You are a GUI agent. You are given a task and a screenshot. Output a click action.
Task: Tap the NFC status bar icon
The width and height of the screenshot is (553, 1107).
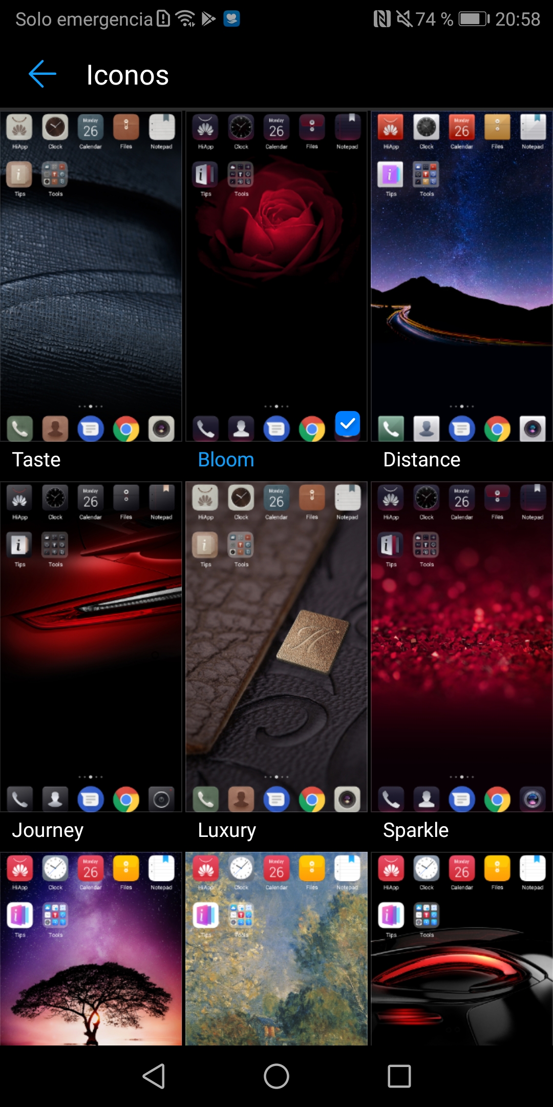382,19
